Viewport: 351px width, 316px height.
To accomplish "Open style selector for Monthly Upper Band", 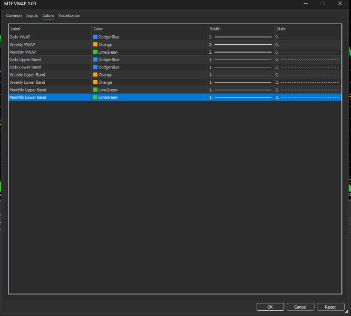I will pyautogui.click(x=308, y=90).
